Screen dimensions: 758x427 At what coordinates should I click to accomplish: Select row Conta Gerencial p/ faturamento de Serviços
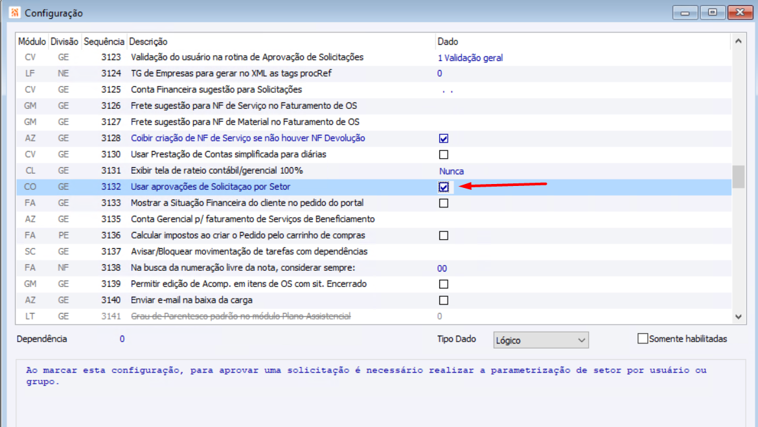(374, 219)
